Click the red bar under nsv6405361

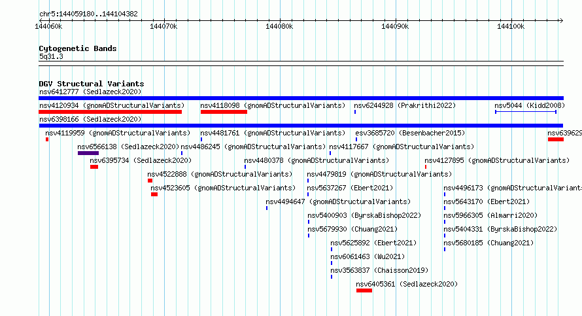364,290
